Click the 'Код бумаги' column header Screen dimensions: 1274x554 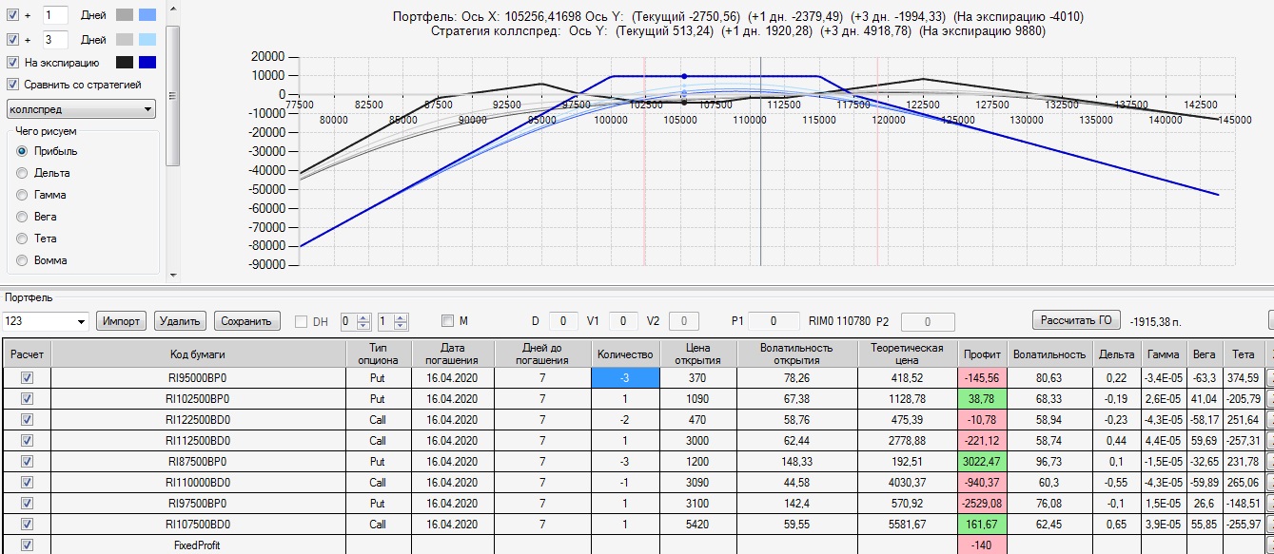click(198, 353)
